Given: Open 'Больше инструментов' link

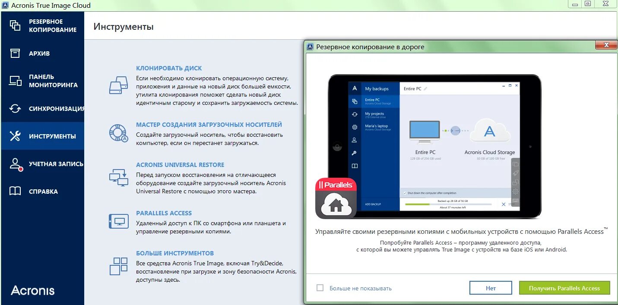Looking at the screenshot, I should (175, 253).
